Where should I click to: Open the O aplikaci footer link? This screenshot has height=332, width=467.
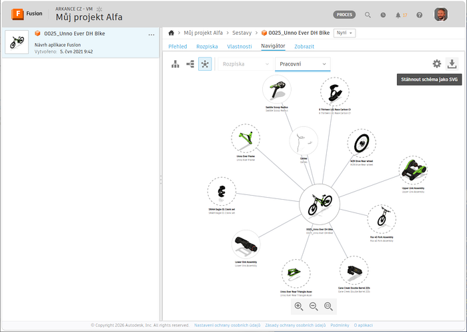click(363, 325)
